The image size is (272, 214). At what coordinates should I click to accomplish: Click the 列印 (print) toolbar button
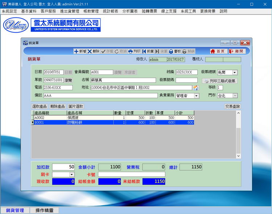click(x=134, y=52)
